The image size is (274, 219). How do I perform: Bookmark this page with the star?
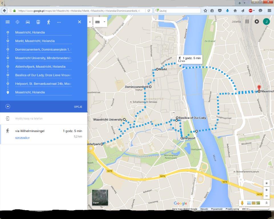(x=205, y=11)
